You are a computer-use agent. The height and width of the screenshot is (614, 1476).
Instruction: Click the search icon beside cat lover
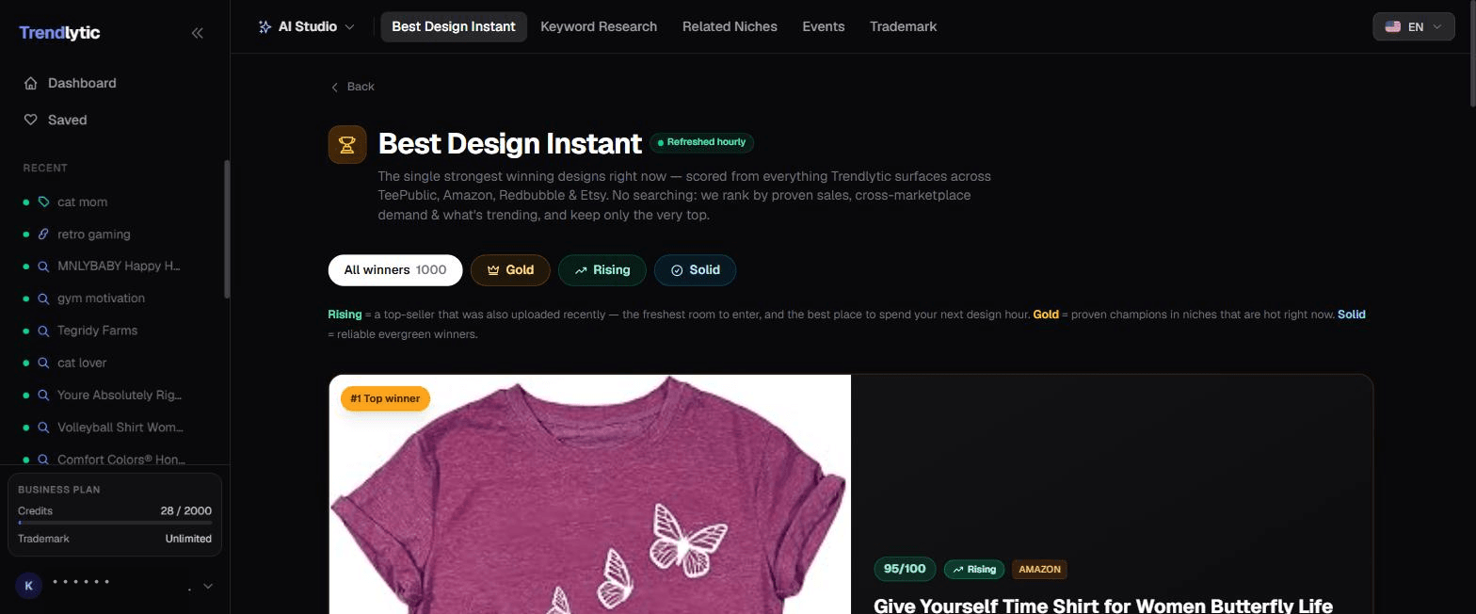pos(43,363)
